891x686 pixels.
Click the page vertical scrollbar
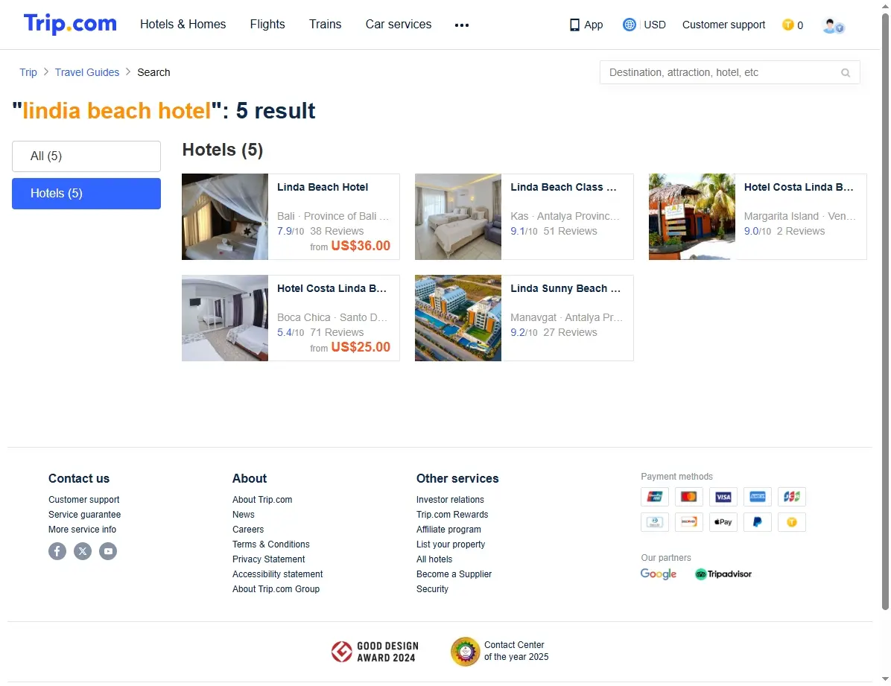[x=885, y=311]
